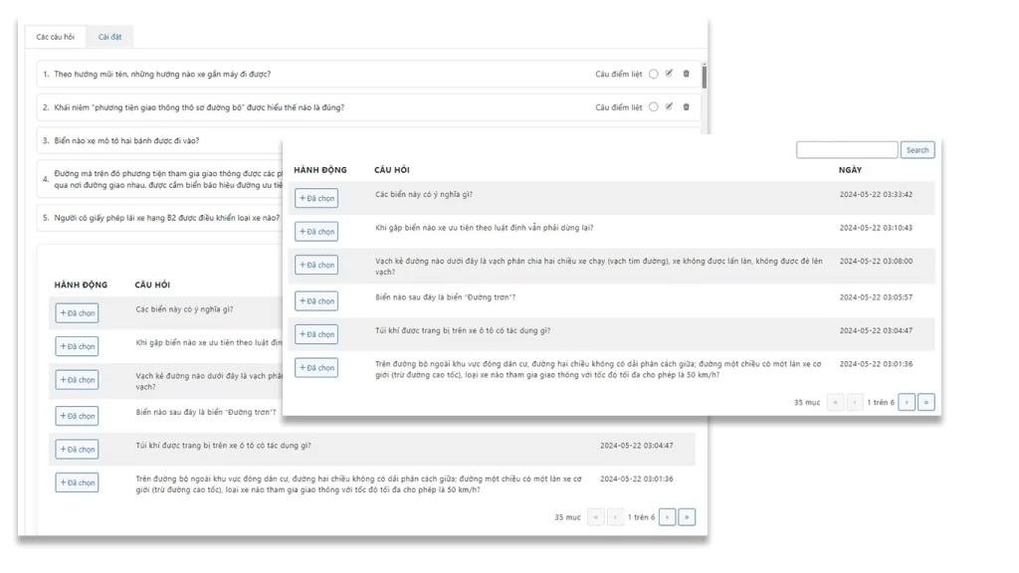Jump to last page in the foreground popup table

coord(926,402)
